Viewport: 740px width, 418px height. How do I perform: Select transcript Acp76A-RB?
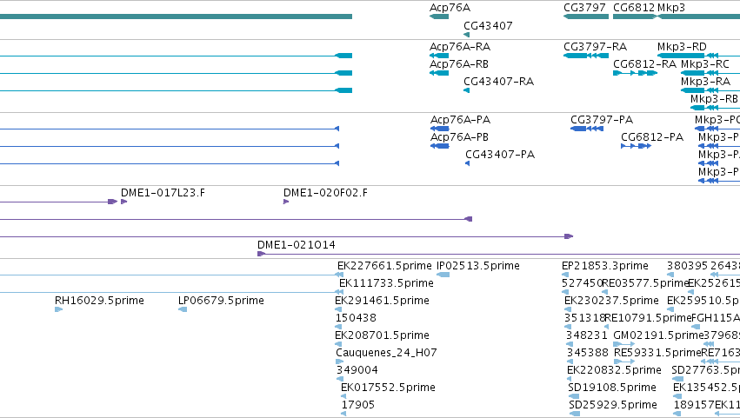click(459, 64)
